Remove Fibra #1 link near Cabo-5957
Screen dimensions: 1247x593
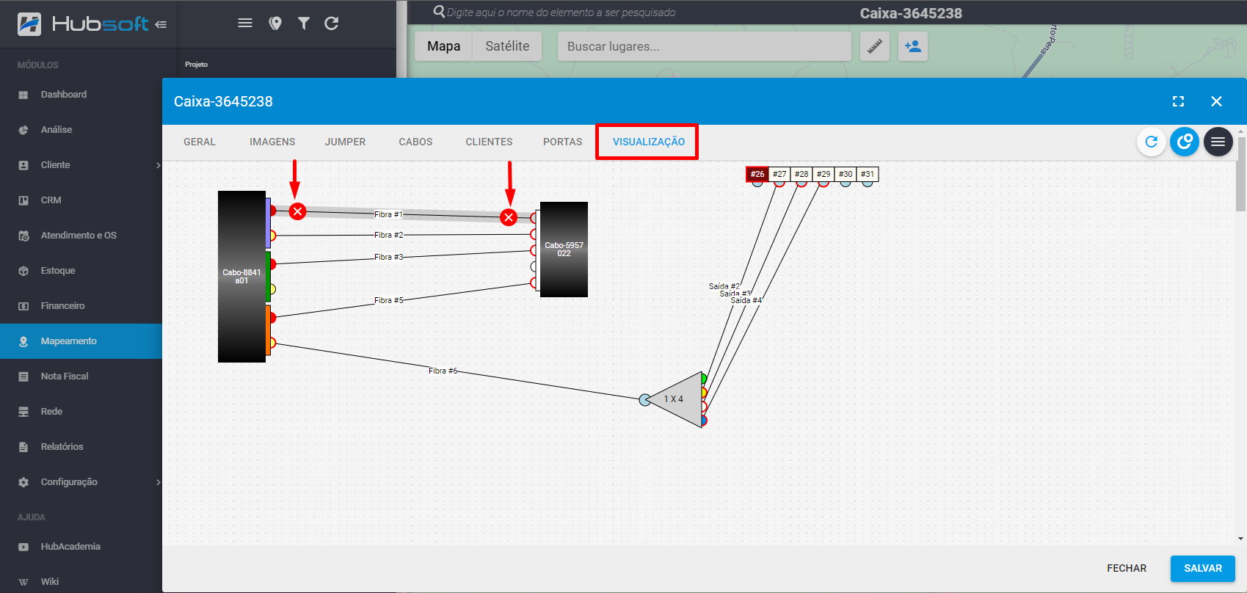pos(509,217)
